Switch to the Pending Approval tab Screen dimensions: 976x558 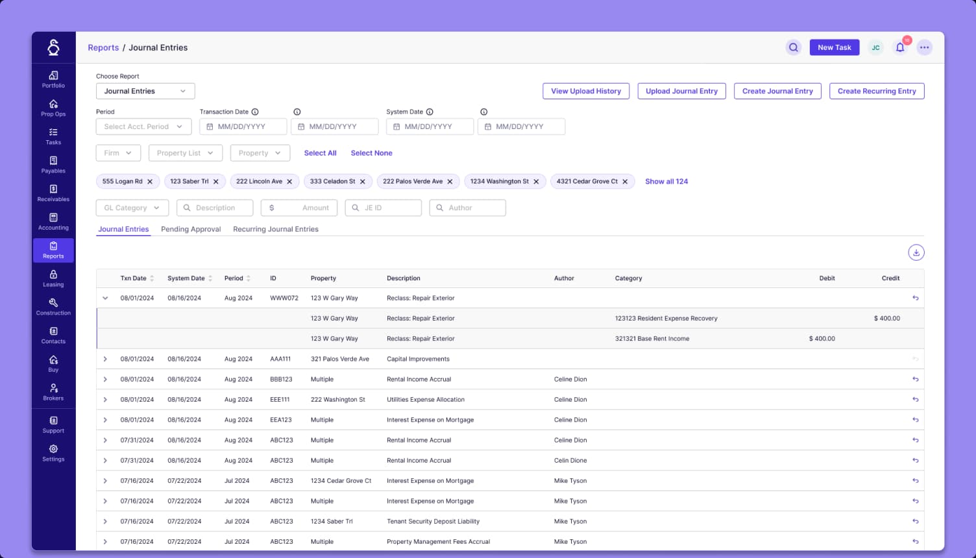point(191,229)
